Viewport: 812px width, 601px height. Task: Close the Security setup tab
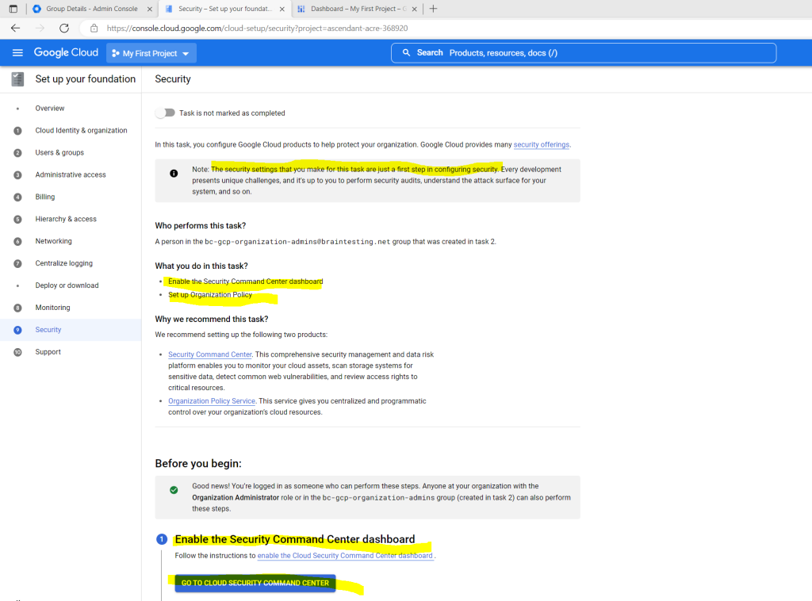pos(282,9)
